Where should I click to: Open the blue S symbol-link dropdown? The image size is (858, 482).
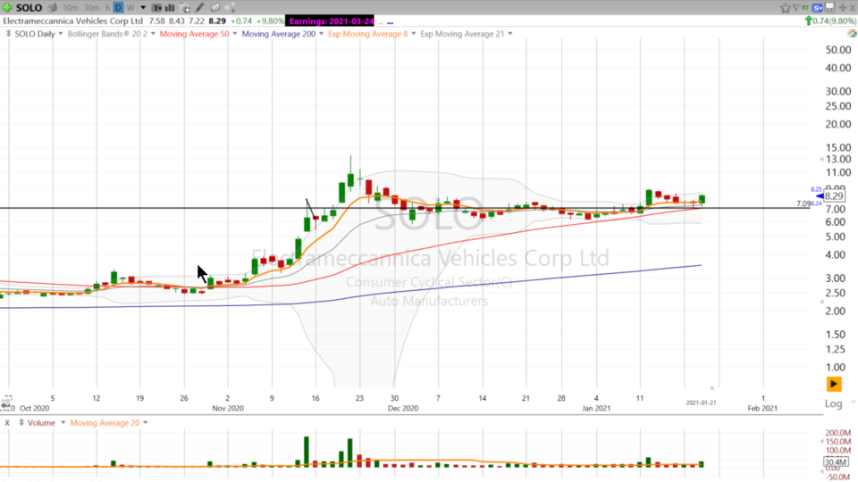(x=818, y=8)
